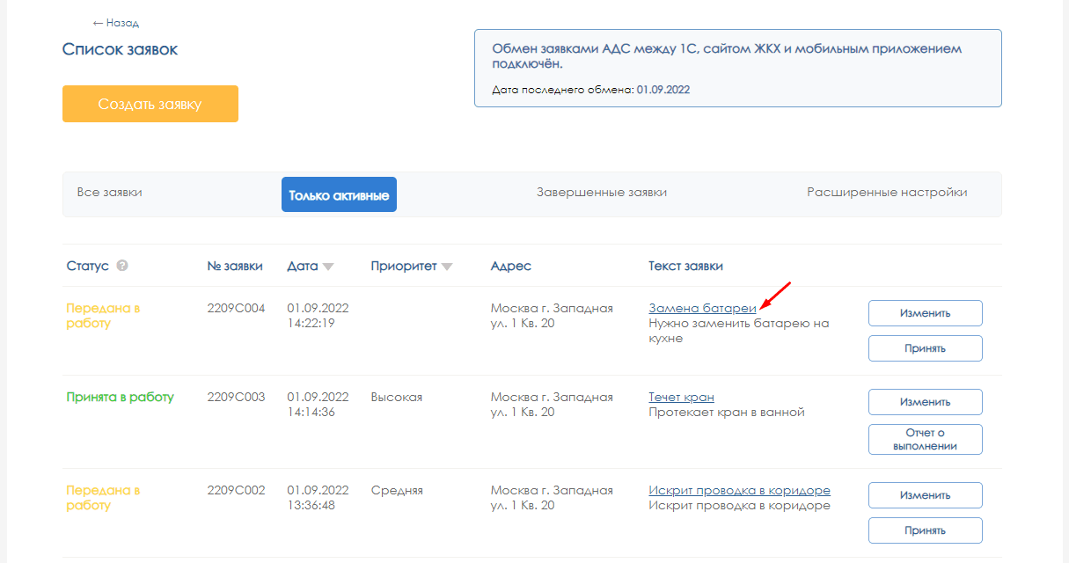This screenshot has height=563, width=1069.
Task: Select the Только активные tab
Action: coord(339,195)
